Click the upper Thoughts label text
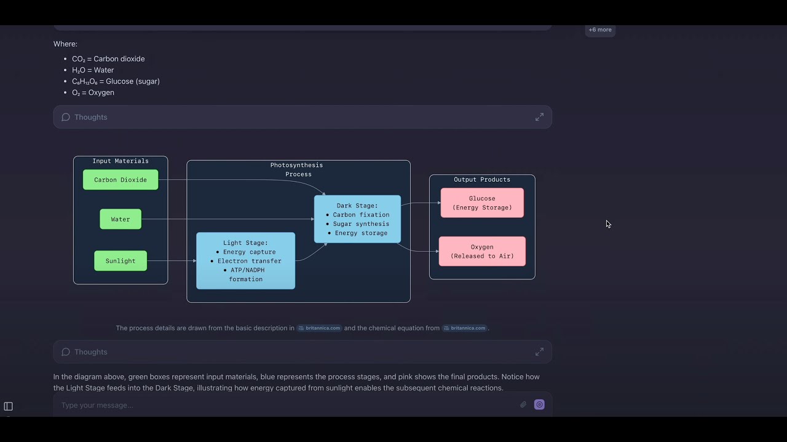 tap(90, 117)
